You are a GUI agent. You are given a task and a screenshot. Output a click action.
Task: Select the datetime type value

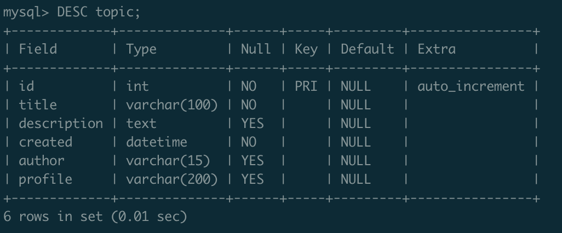point(157,142)
